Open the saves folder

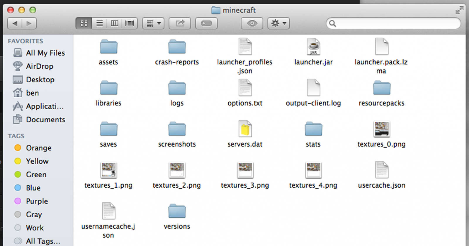108,129
